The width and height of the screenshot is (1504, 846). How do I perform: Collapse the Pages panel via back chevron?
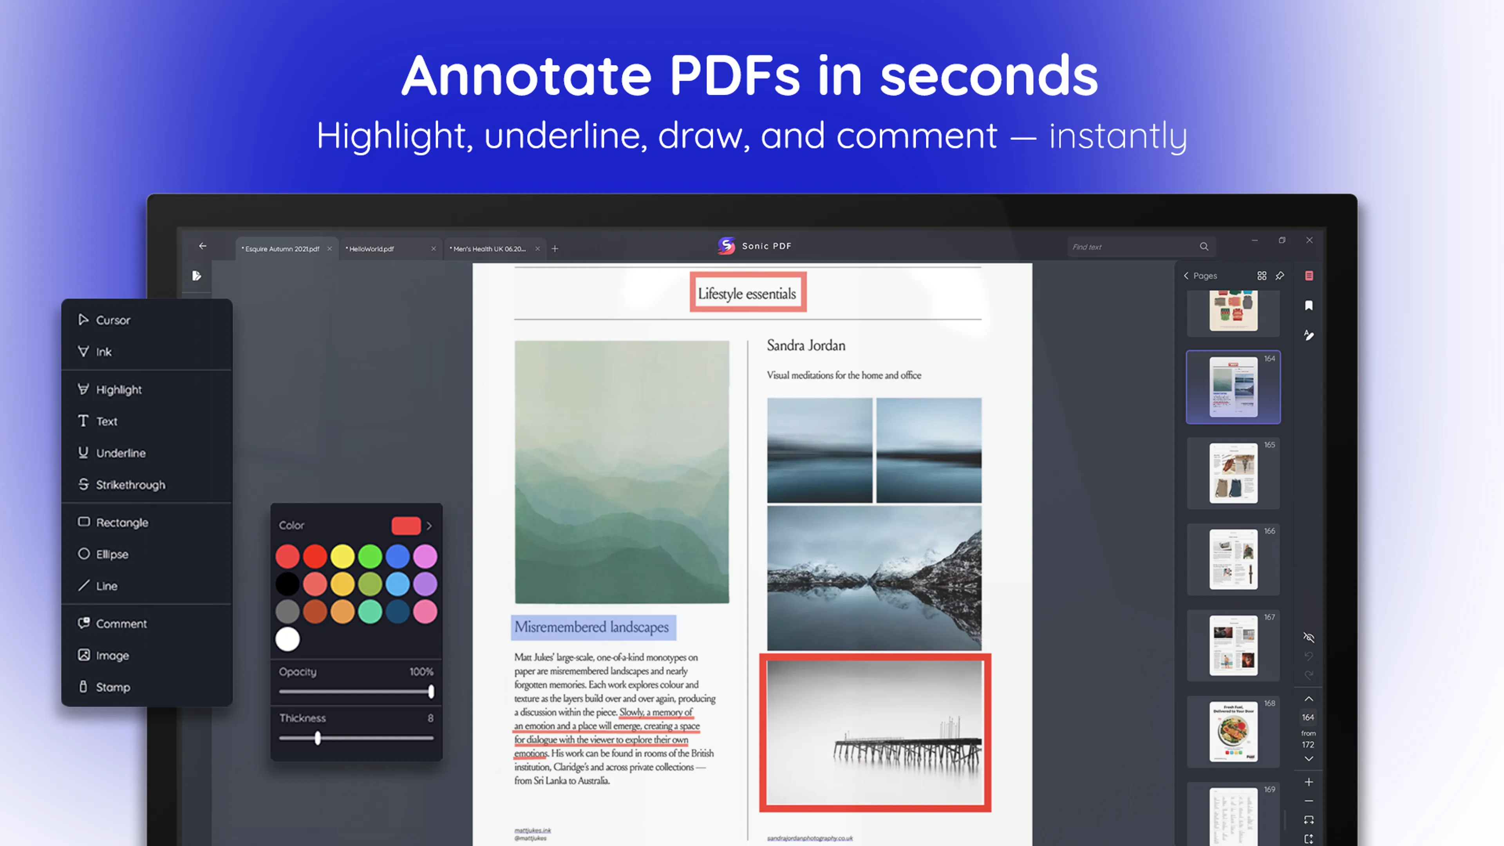pyautogui.click(x=1186, y=276)
